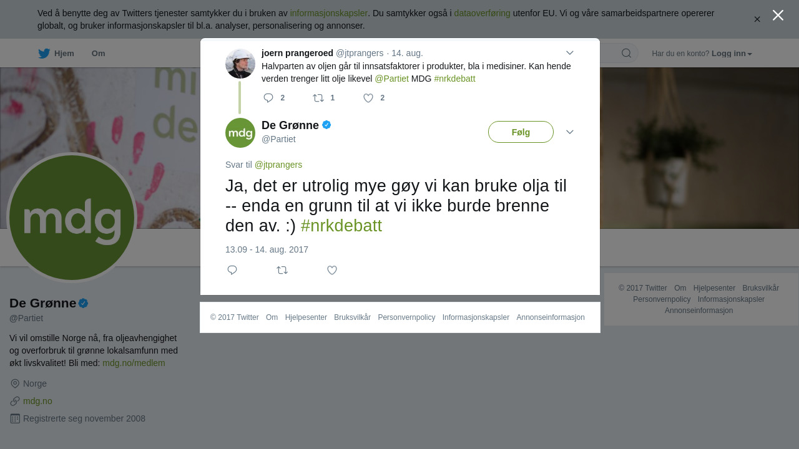Open the Logg inn dropdown
This screenshot has height=449, width=799.
(732, 54)
